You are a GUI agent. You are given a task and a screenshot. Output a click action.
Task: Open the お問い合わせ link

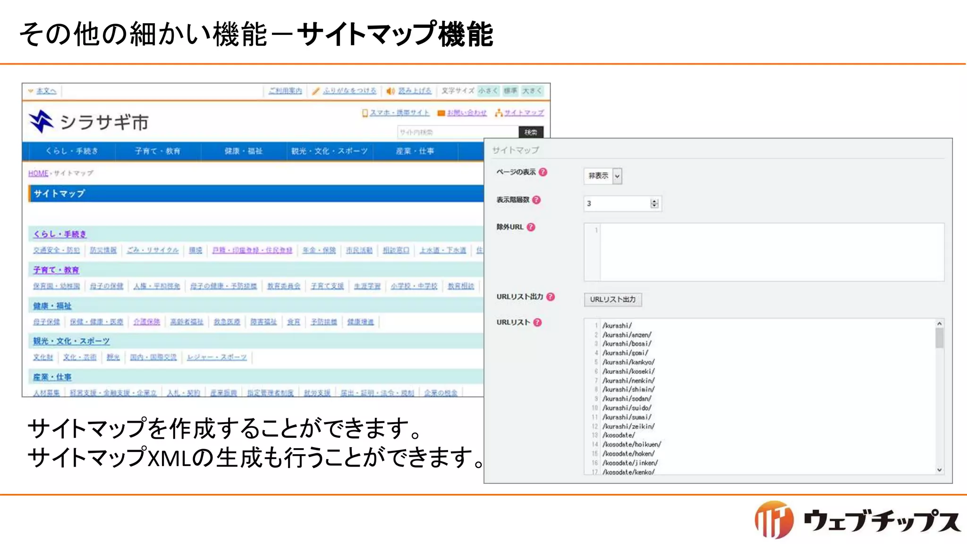click(467, 113)
